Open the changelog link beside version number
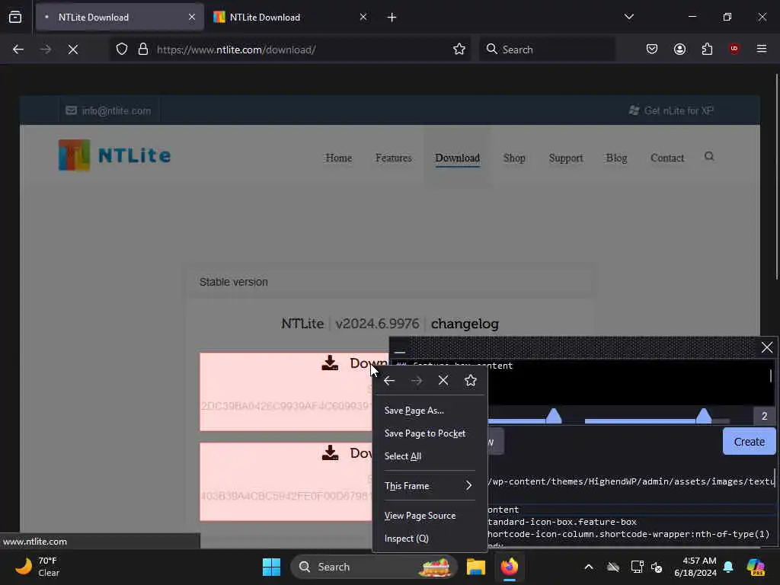The width and height of the screenshot is (780, 585). 465,324
